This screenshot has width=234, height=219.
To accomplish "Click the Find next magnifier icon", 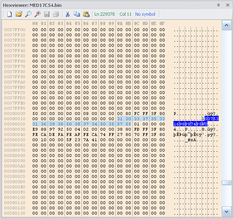I will pos(38,14).
